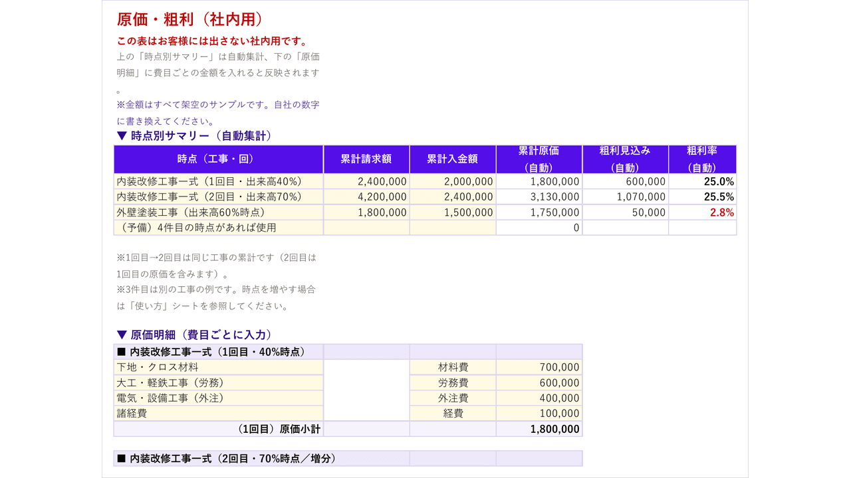Click the note starting ※1回目→2回目は同じ工事の累計です

(x=216, y=266)
